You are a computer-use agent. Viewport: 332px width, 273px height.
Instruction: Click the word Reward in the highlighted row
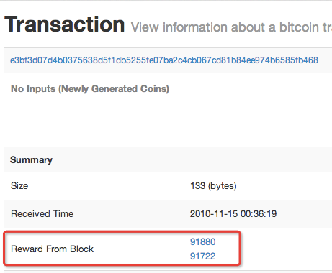[x=27, y=249]
